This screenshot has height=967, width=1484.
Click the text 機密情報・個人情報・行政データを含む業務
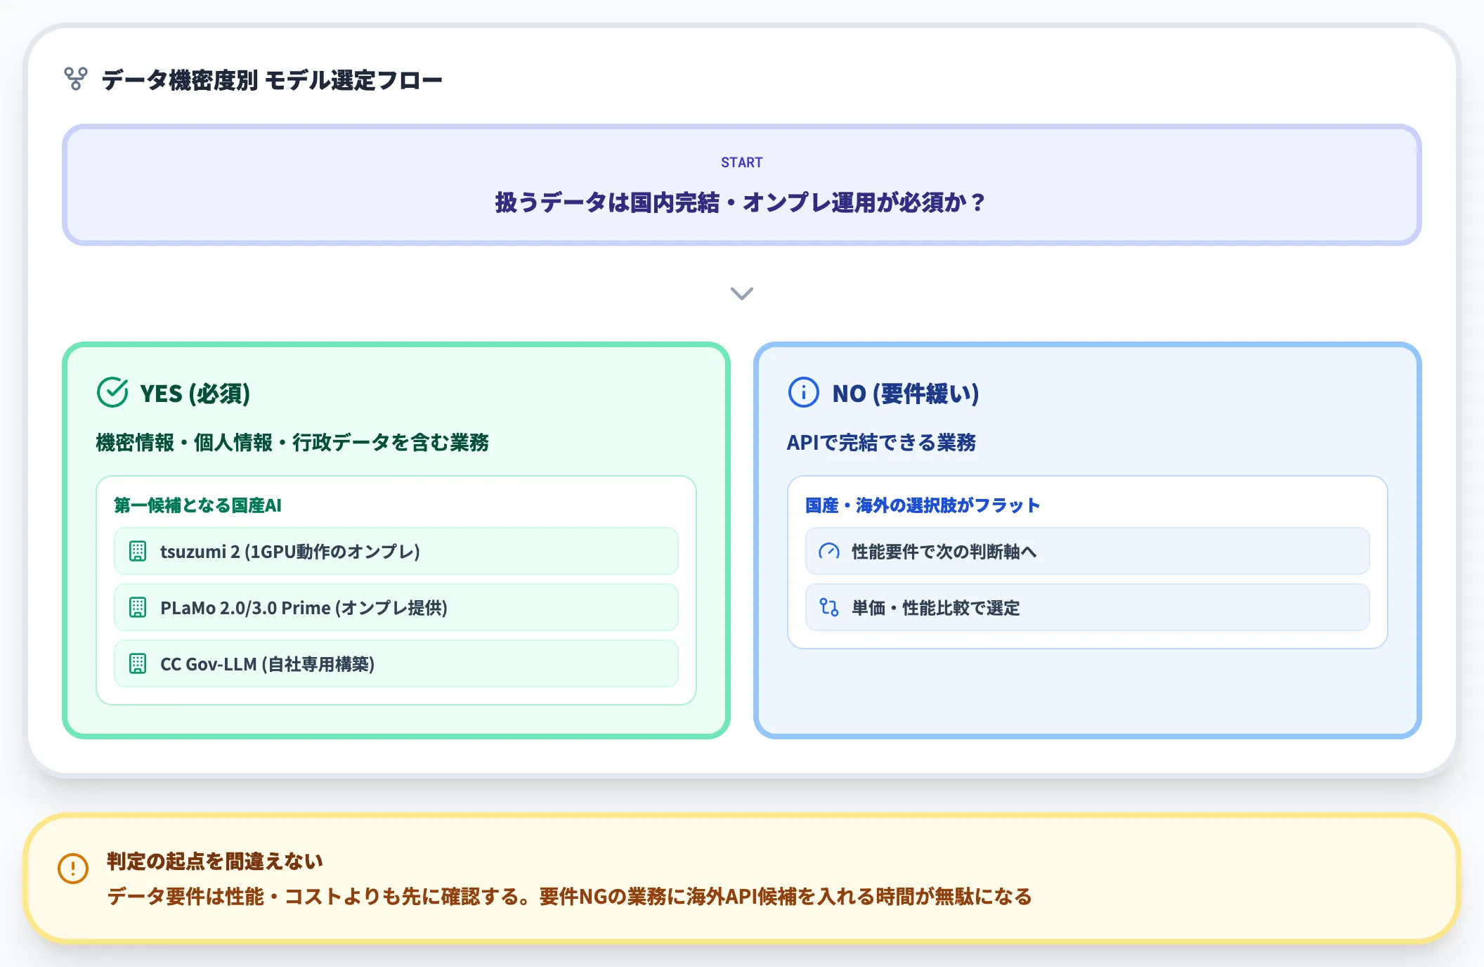pyautogui.click(x=292, y=443)
